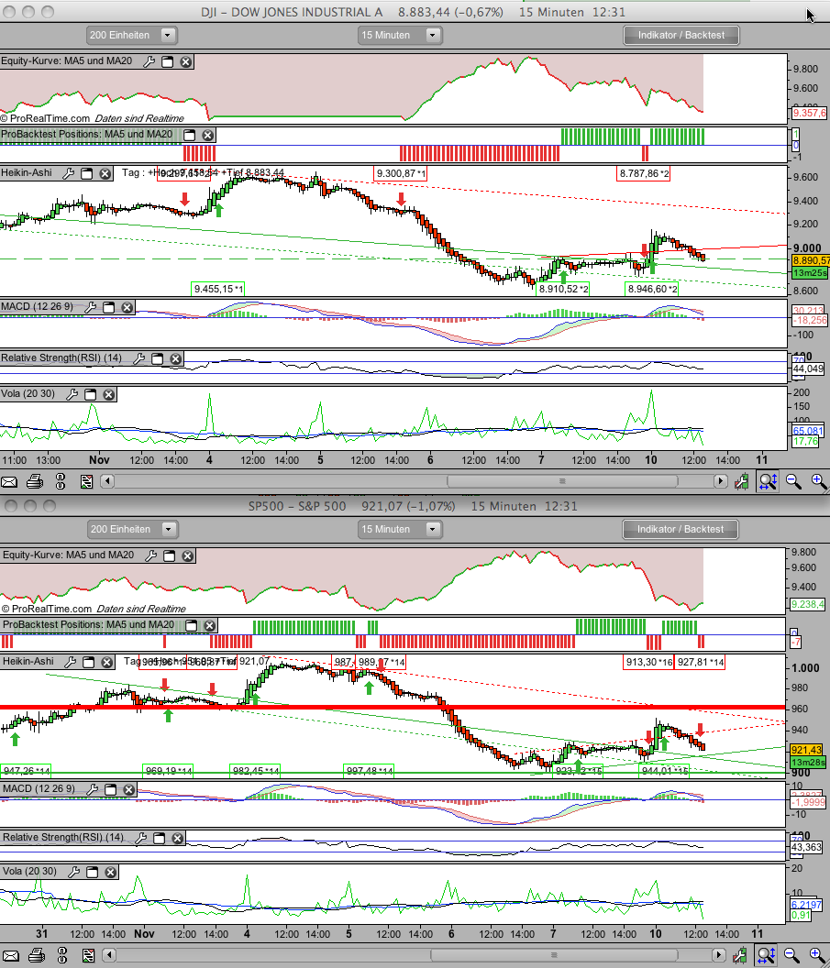Click chain link icon in DJI window toolbar
The image size is (830, 968).
[x=61, y=481]
